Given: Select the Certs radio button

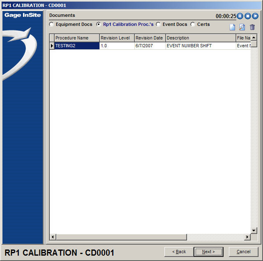Looking at the screenshot, I should pos(193,25).
